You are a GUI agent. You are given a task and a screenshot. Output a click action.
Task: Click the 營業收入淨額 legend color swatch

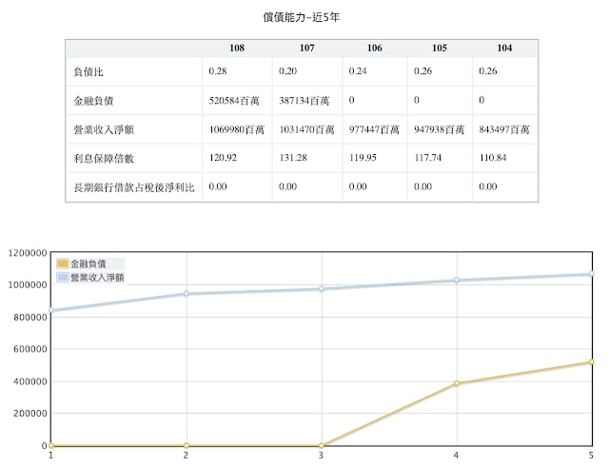tap(63, 277)
